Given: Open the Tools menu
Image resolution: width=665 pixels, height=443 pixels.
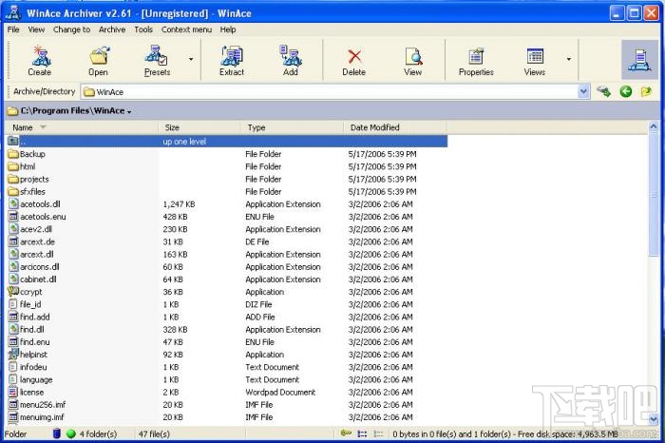Looking at the screenshot, I should pos(143,29).
